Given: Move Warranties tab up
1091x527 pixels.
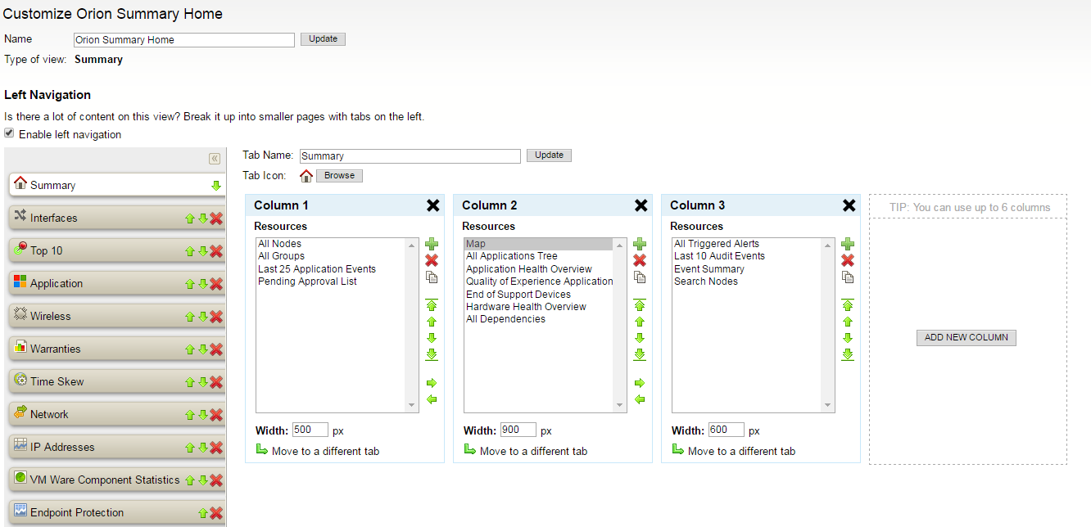Looking at the screenshot, I should pyautogui.click(x=189, y=349).
